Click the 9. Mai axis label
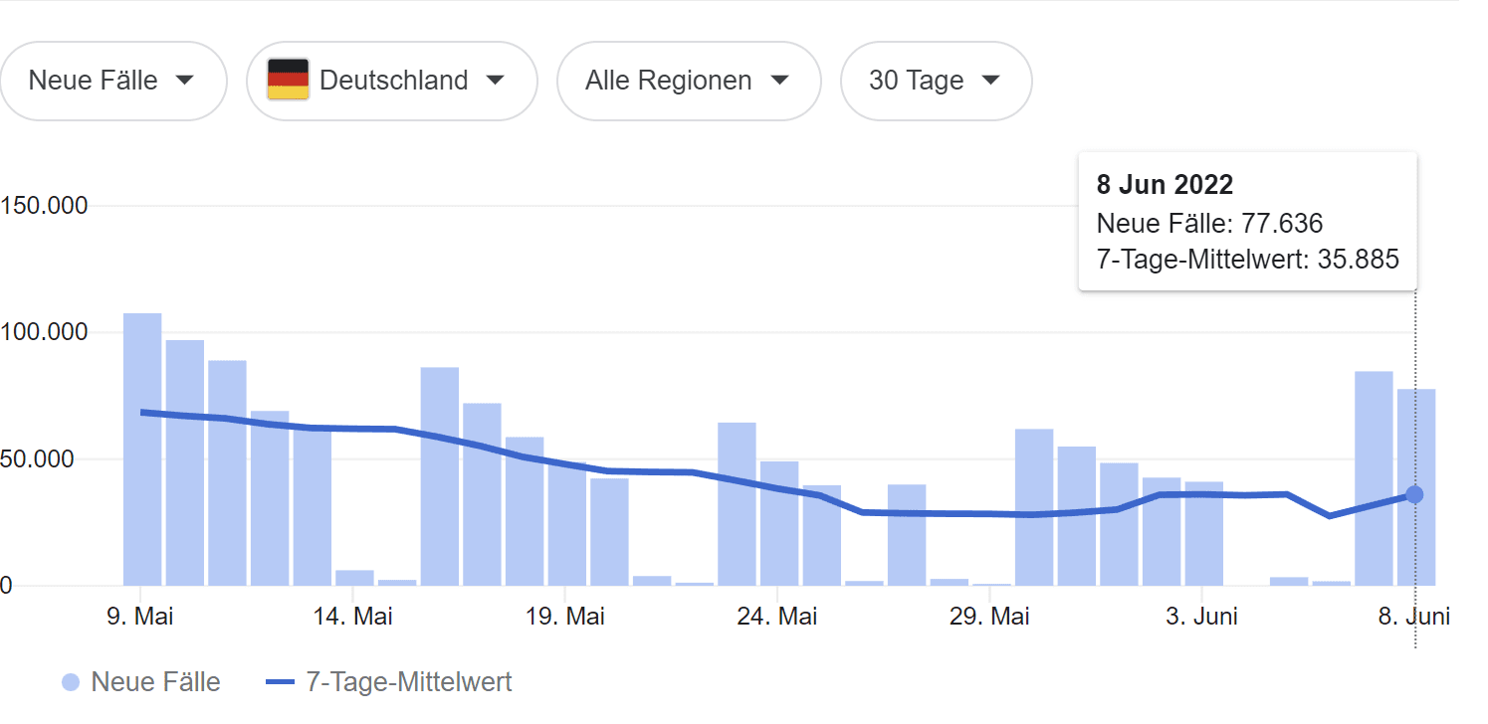 (x=140, y=617)
